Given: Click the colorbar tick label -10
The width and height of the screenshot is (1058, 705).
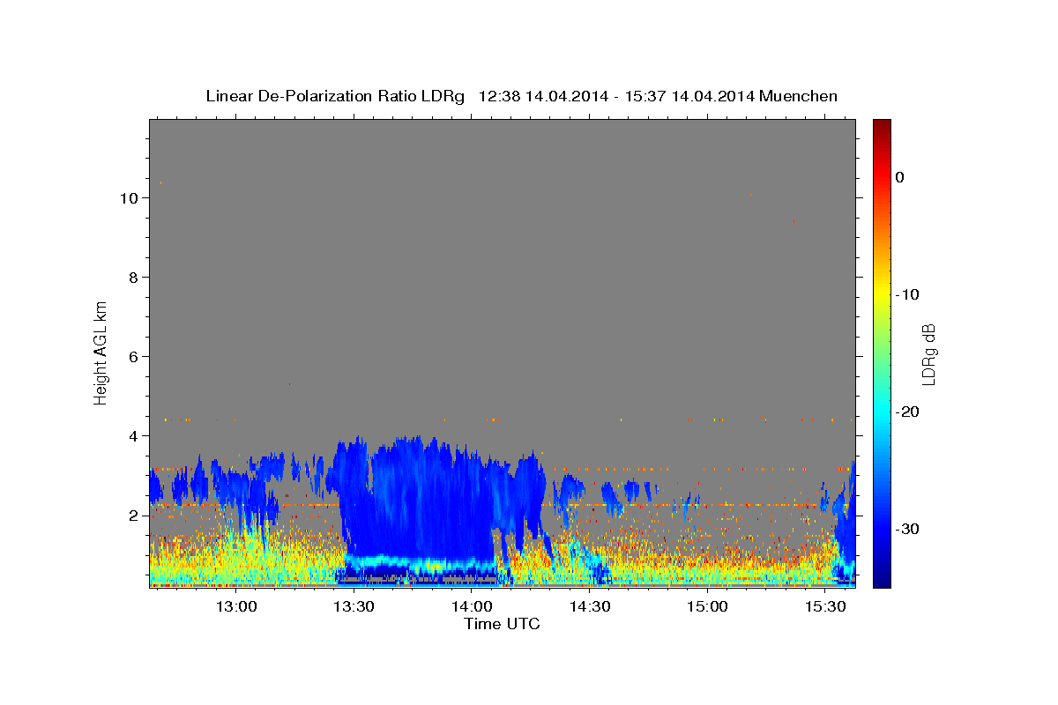Looking at the screenshot, I should (908, 294).
